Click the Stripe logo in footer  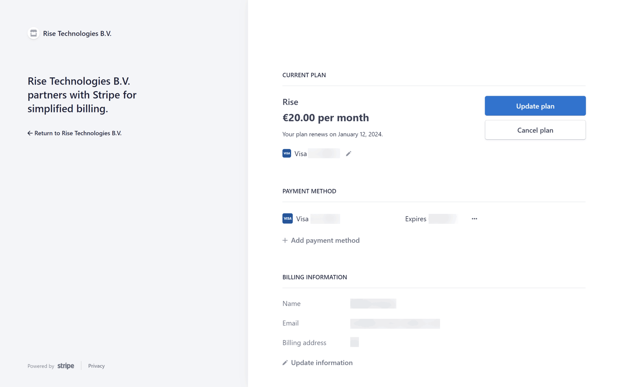pos(66,366)
